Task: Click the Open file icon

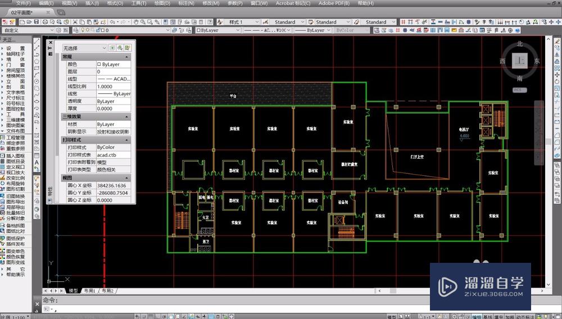Action: (29, 22)
